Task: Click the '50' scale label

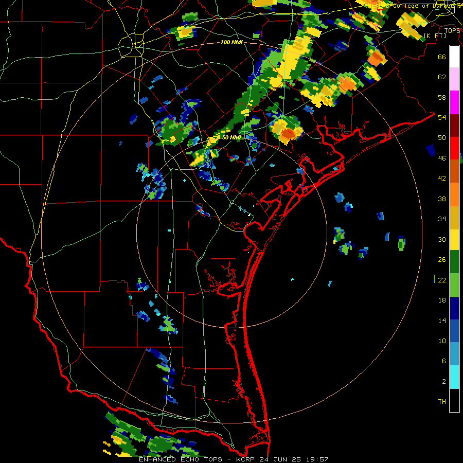Action: point(442,138)
